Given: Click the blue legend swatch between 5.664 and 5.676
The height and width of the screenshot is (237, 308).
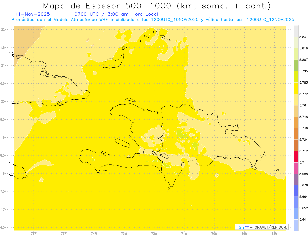Looking at the screenshot, I should click(x=296, y=191).
